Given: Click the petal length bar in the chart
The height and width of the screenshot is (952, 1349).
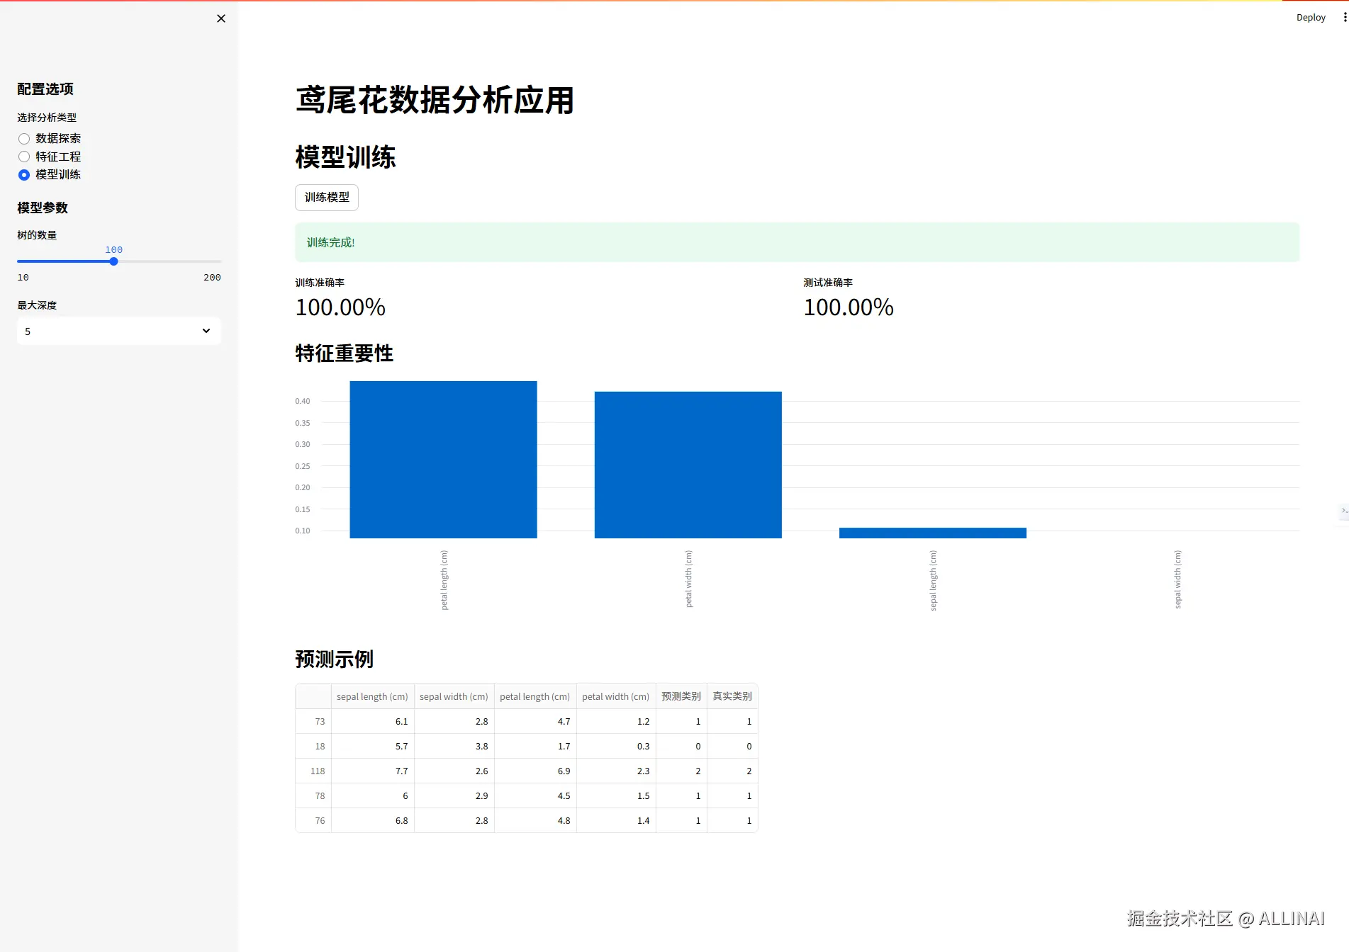Looking at the screenshot, I should (443, 460).
